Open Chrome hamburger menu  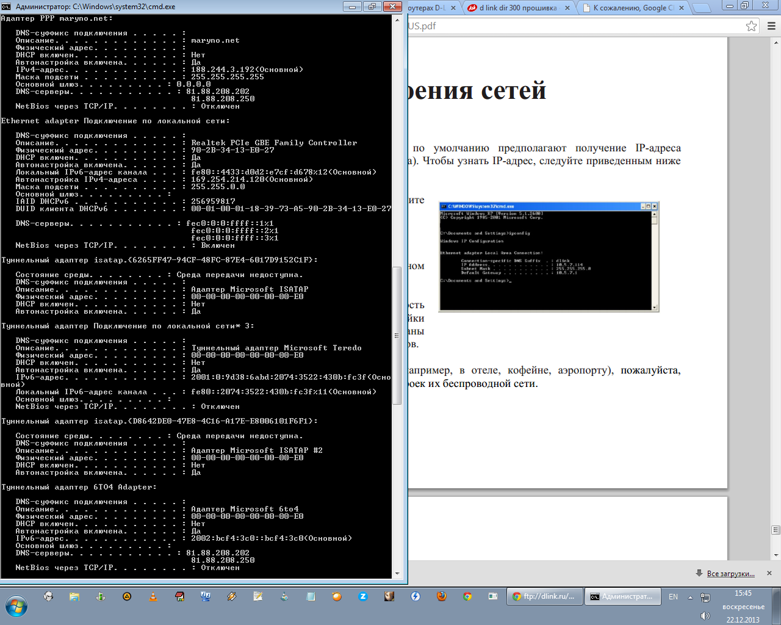point(771,26)
